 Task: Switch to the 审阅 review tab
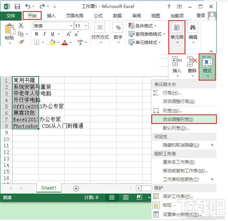pos(137,16)
